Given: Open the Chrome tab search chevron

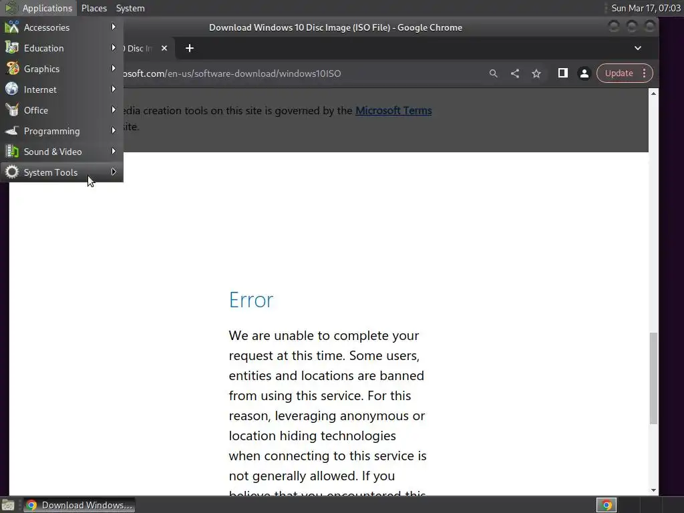Looking at the screenshot, I should point(638,48).
